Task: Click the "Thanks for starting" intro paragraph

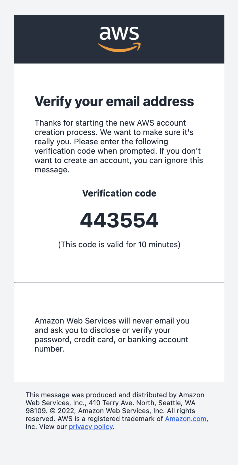Action: (x=110, y=123)
